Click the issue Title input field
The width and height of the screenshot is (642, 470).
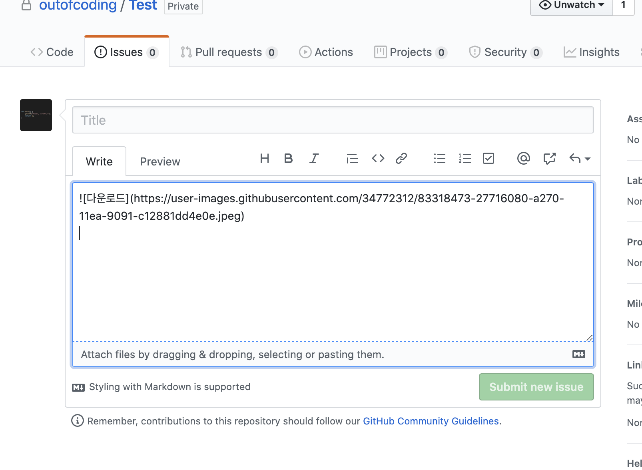(333, 120)
